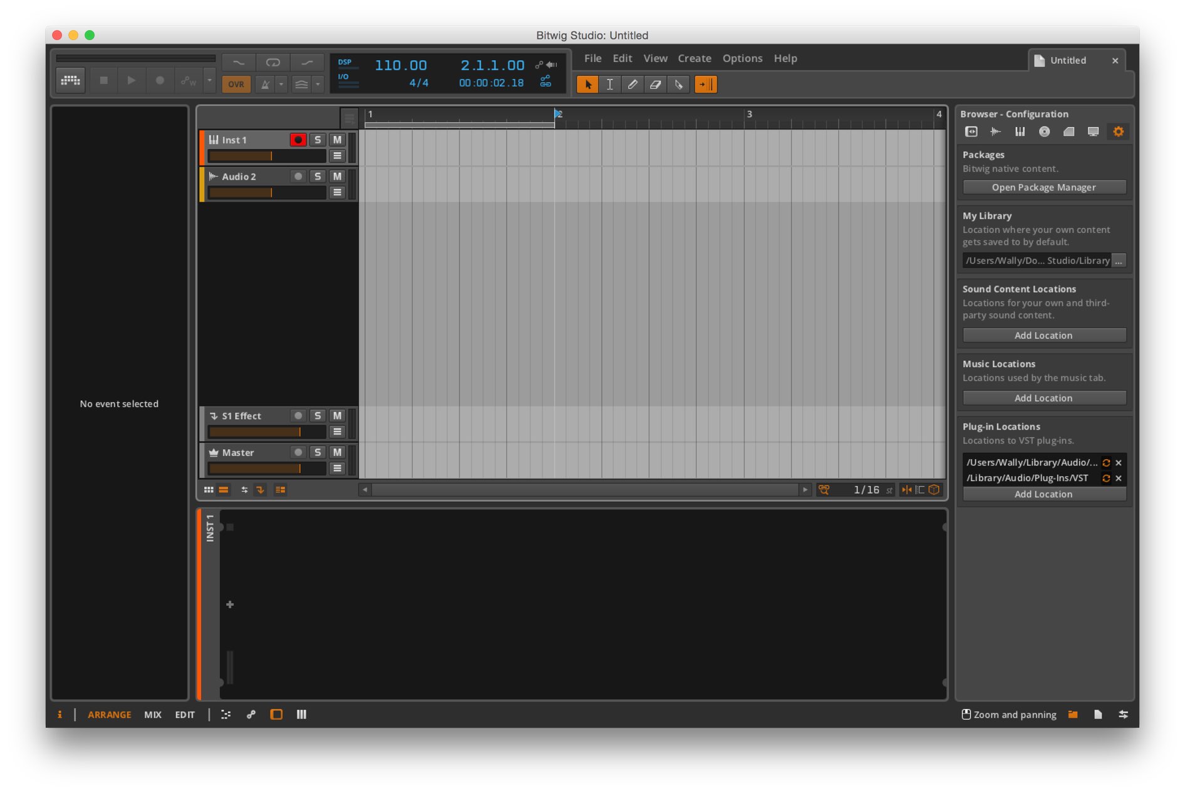The image size is (1185, 793).
Task: Add a Music location
Action: tap(1044, 398)
